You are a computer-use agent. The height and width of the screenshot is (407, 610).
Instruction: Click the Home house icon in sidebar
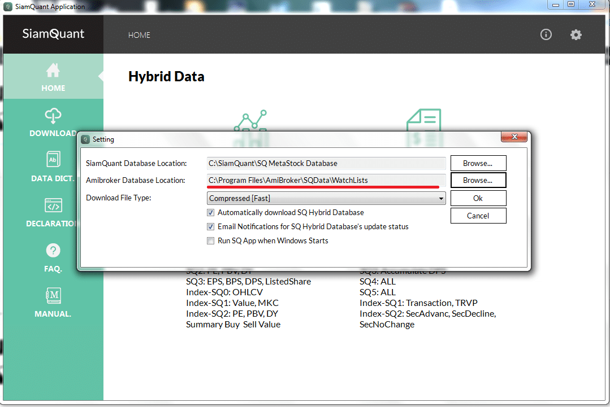click(53, 71)
